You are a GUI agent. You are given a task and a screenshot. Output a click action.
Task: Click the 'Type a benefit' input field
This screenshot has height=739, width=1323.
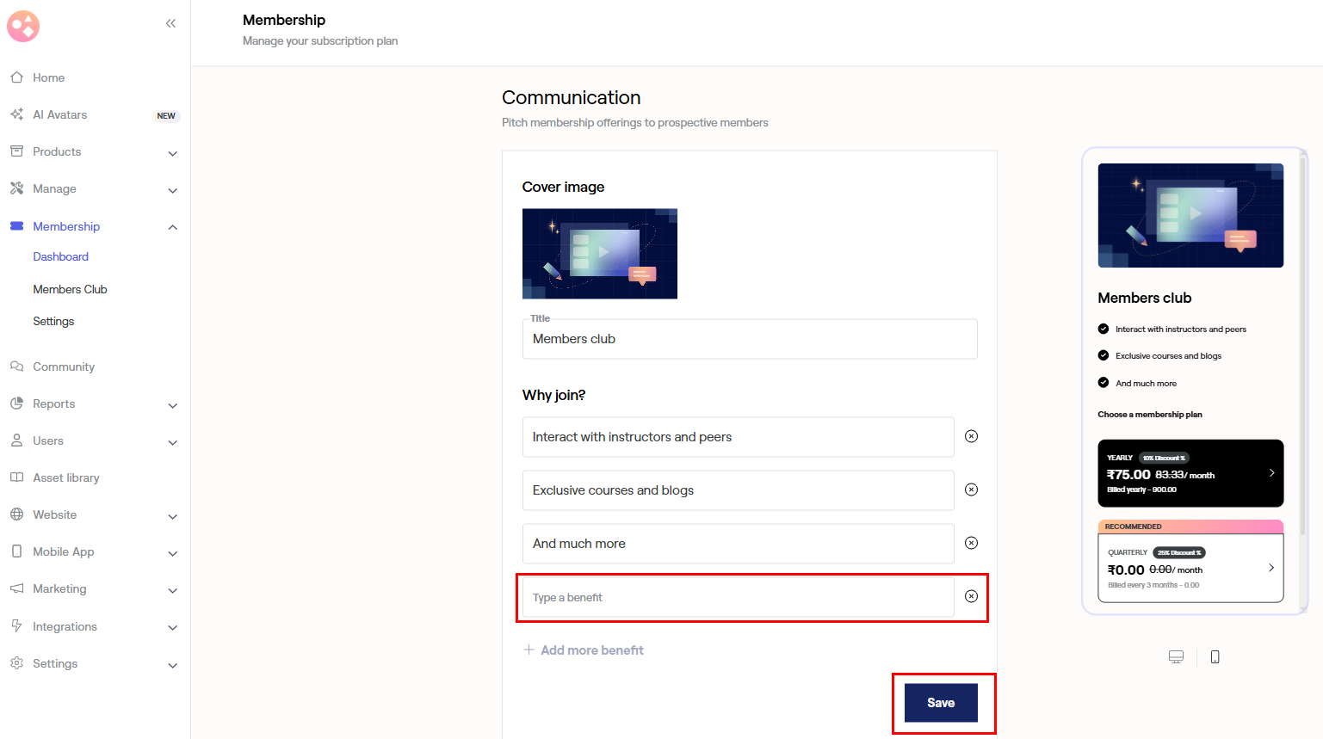[x=738, y=597]
